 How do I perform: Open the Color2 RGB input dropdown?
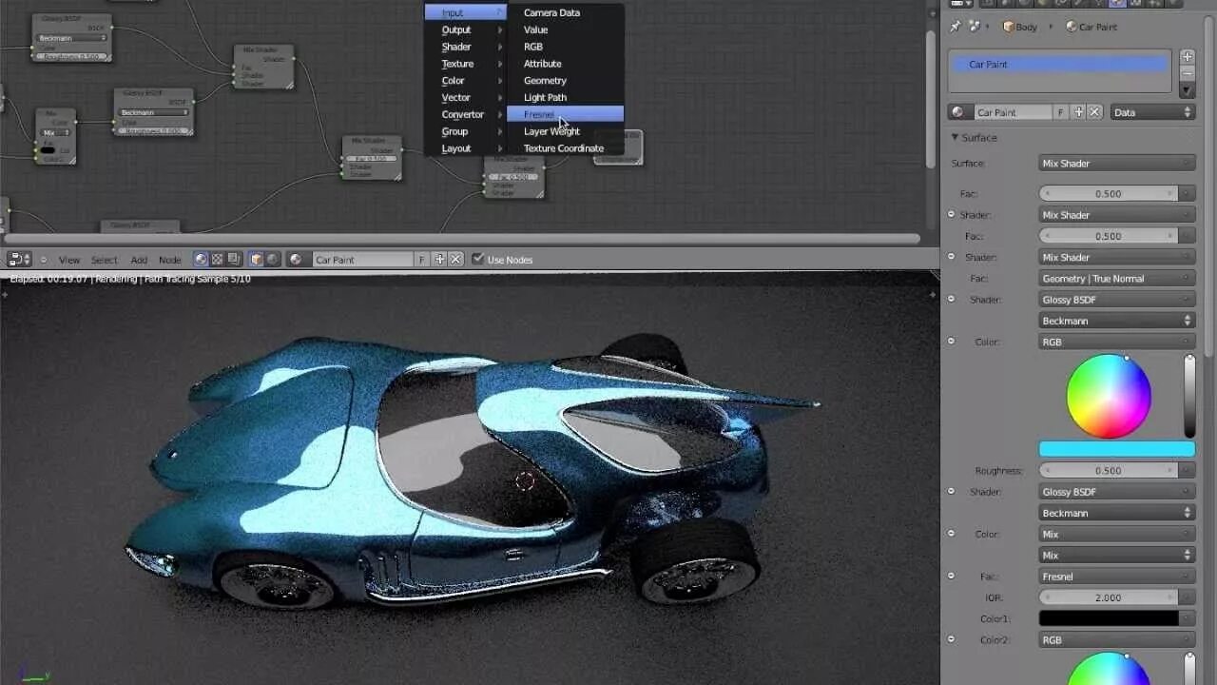[1116, 640]
